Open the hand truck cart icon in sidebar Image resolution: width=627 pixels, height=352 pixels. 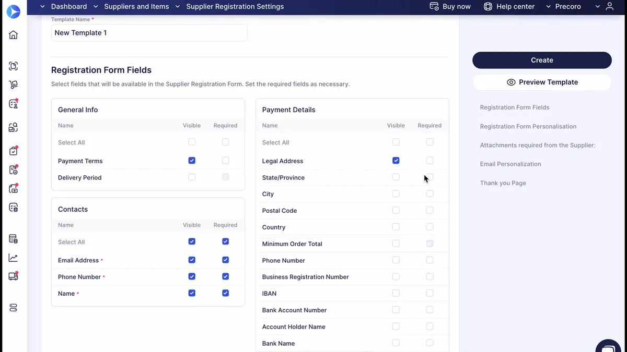tap(14, 85)
